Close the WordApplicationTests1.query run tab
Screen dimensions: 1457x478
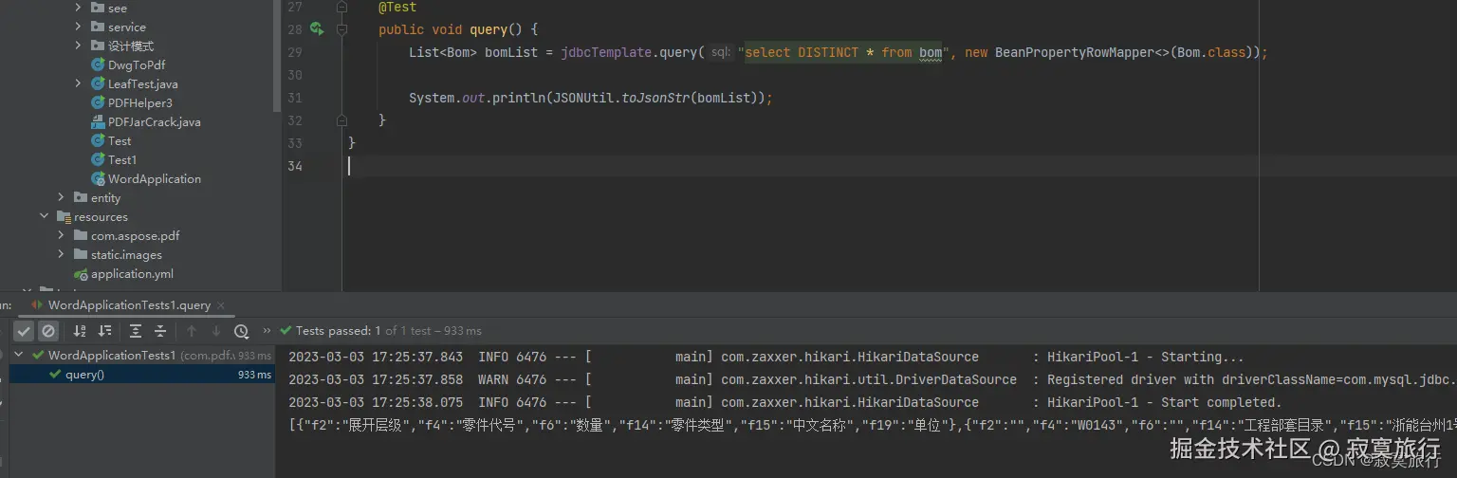pos(221,305)
